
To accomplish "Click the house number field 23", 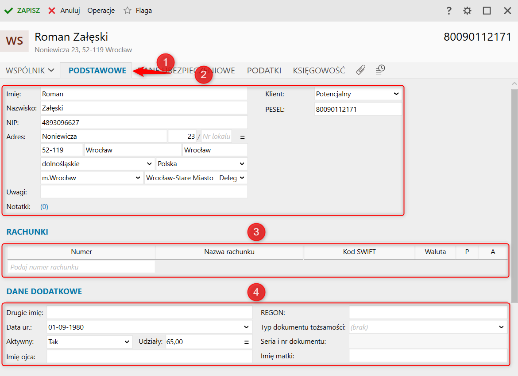I will point(182,136).
